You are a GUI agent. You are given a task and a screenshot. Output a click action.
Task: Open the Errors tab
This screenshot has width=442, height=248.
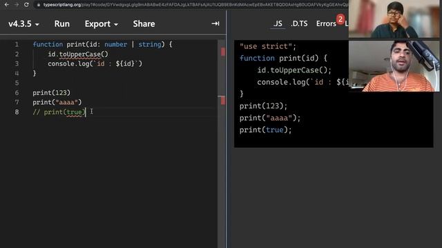326,23
